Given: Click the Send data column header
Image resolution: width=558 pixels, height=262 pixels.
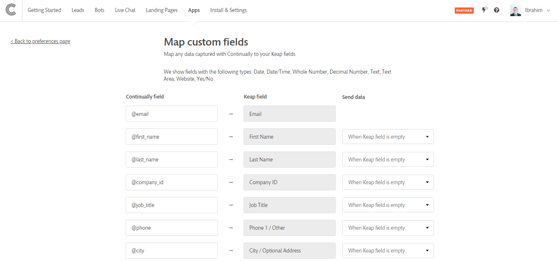Looking at the screenshot, I should (353, 97).
